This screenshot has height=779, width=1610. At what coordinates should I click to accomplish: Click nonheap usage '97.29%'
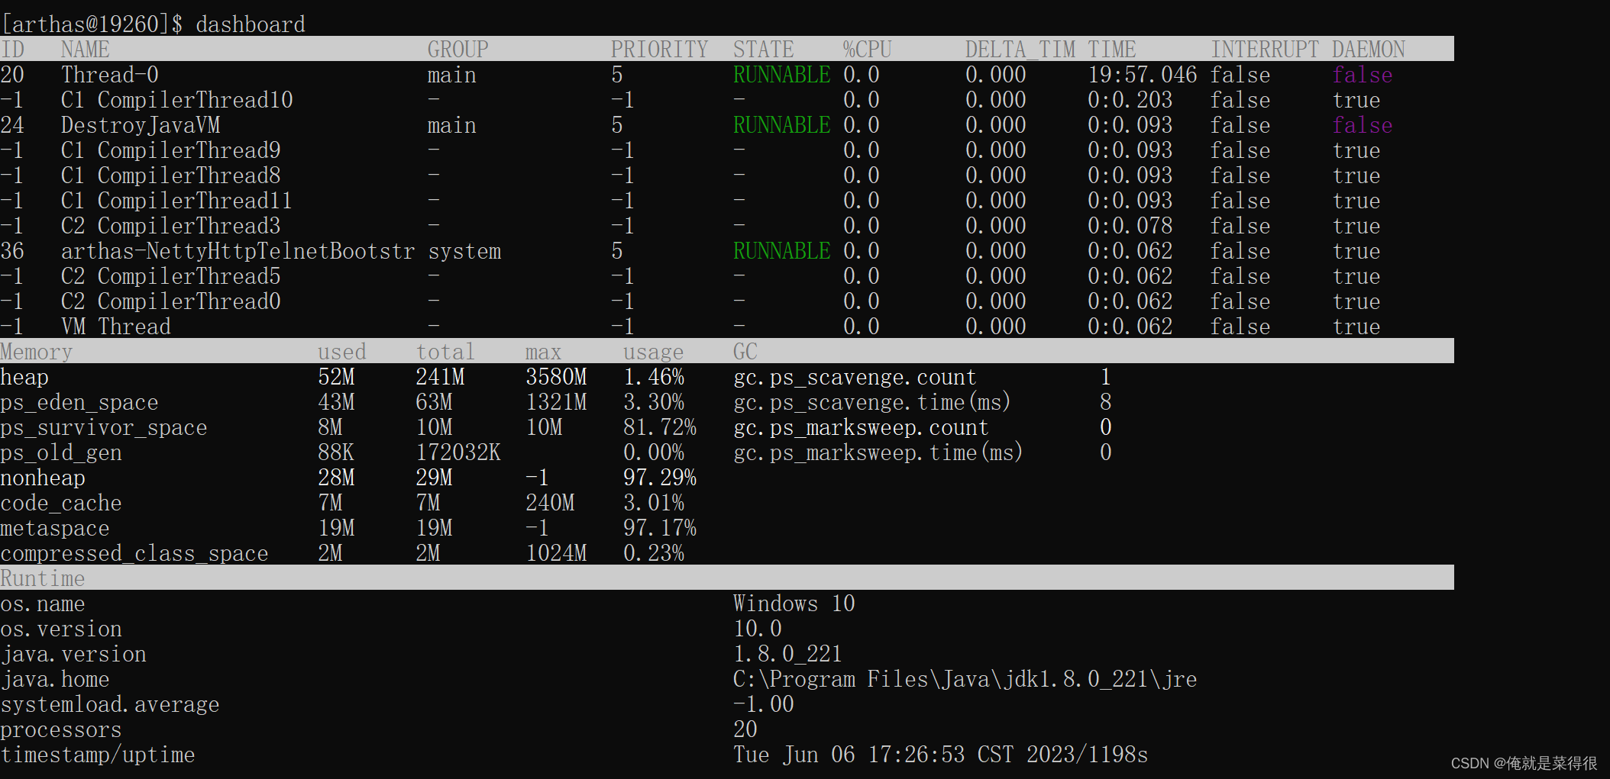660,478
